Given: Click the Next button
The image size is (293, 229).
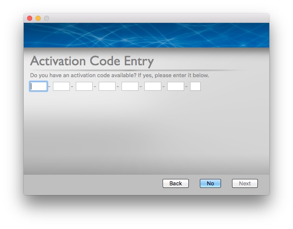Looking at the screenshot, I should (245, 183).
